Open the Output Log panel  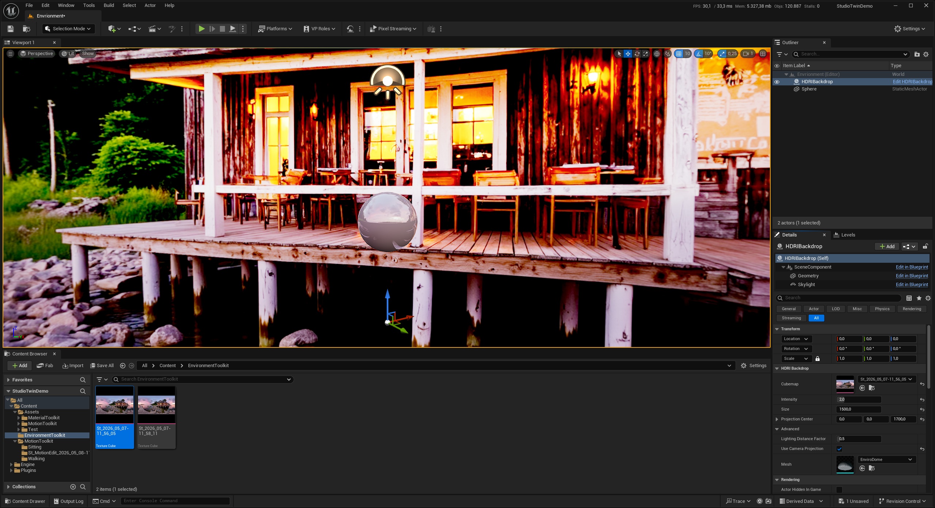(x=68, y=501)
